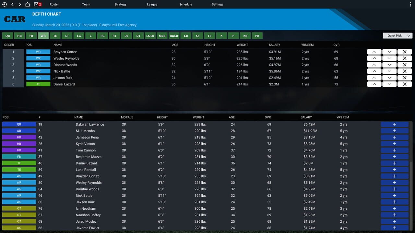This screenshot has width=415, height=233.
Task: Open the League menu
Action: coord(152,5)
